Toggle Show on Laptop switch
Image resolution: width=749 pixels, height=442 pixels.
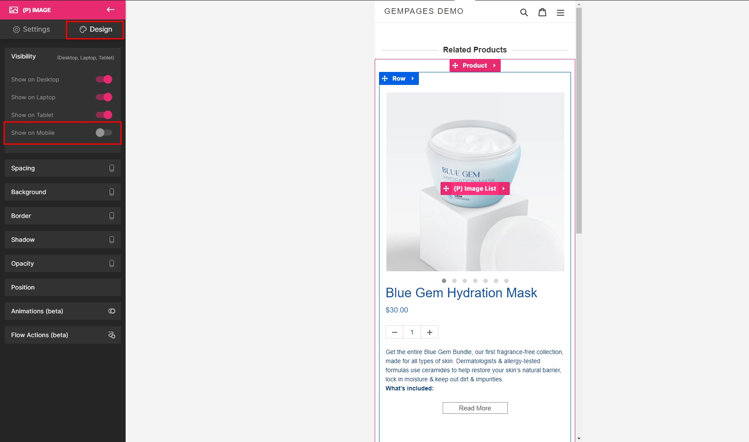[104, 97]
